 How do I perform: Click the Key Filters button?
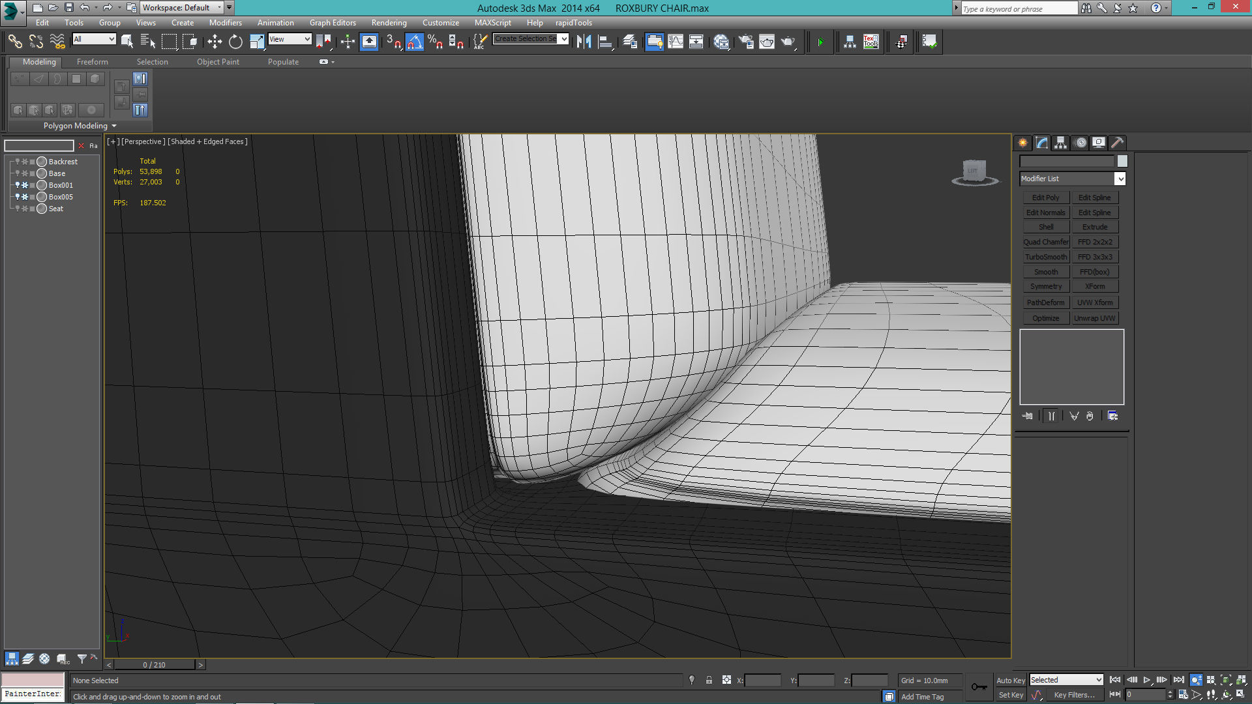point(1074,696)
